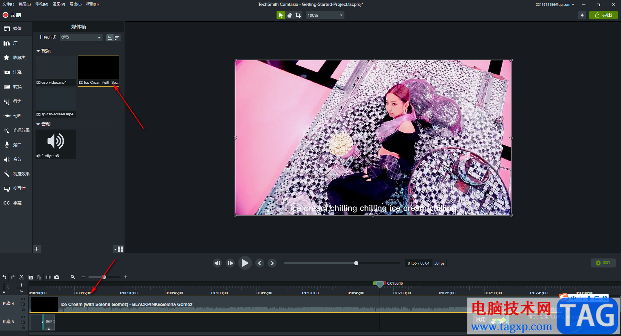The width and height of the screenshot is (621, 336).
Task: Click the timeline zoom slider handle
Action: click(x=104, y=277)
